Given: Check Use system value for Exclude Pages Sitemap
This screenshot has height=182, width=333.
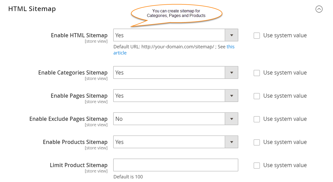Looking at the screenshot, I should (257, 119).
